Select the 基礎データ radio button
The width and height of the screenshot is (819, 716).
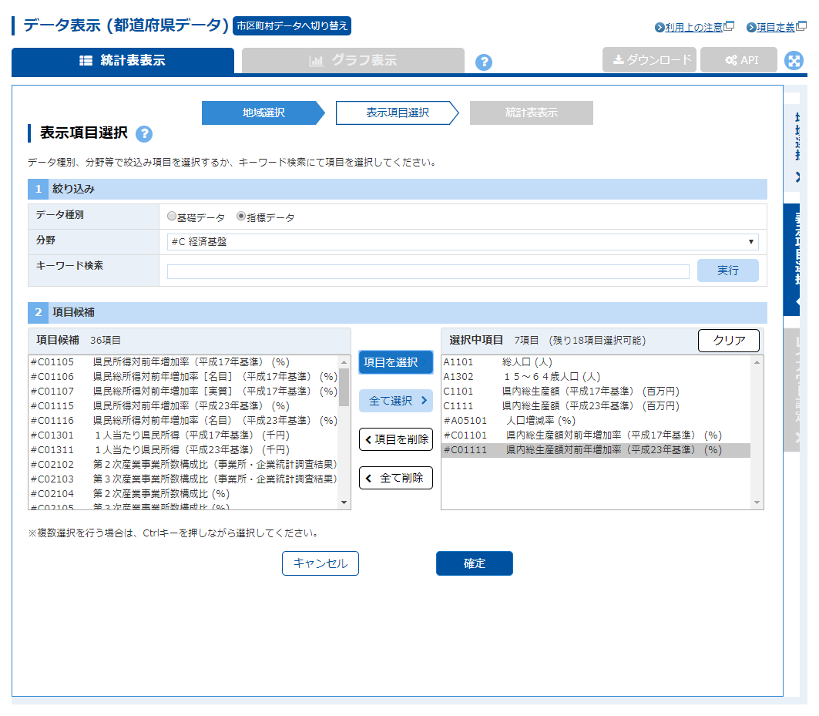[x=172, y=217]
